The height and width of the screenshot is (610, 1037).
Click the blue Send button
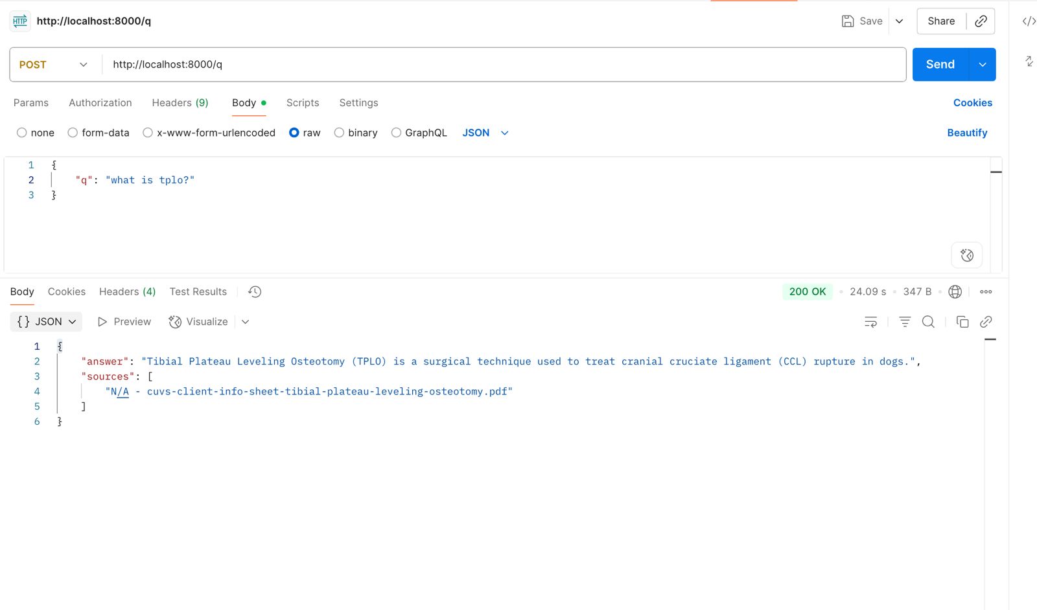click(x=940, y=65)
